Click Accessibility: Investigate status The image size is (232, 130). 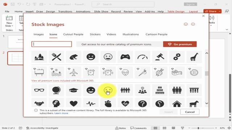42,128
